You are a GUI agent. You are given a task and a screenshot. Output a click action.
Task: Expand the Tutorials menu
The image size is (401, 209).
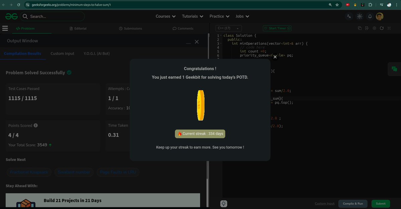pyautogui.click(x=192, y=16)
